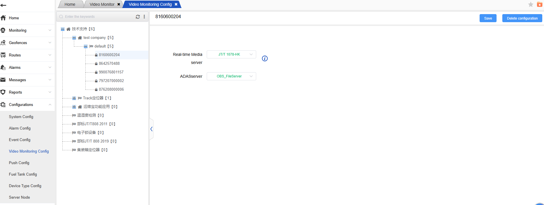Click the Delete configuration button
Viewport: 544px width, 205px height.
[x=522, y=18]
